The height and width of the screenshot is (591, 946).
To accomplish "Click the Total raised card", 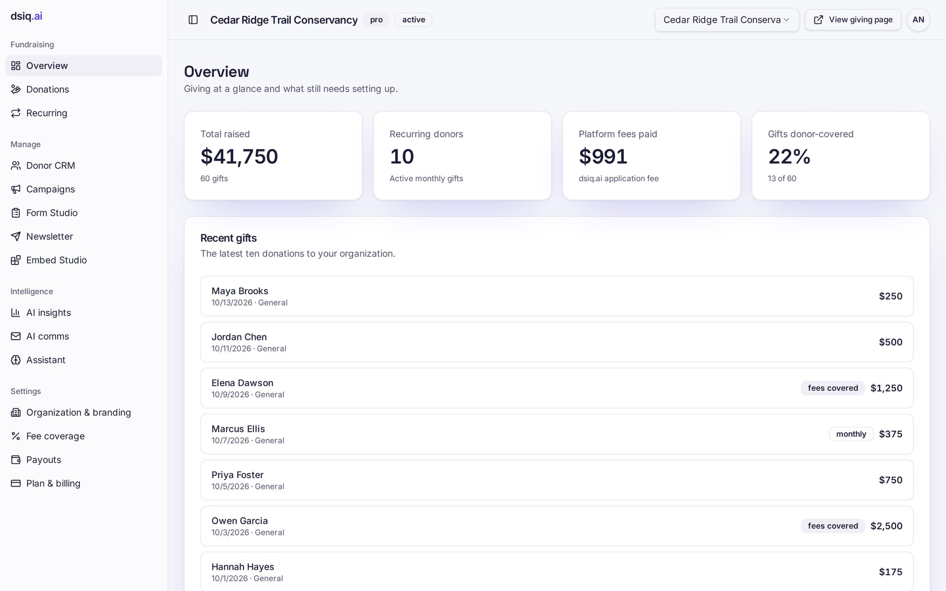I will click(x=273, y=156).
